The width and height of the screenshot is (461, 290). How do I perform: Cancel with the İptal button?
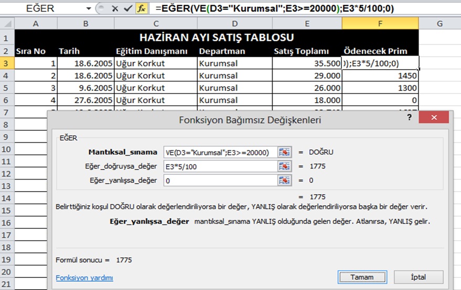coord(419,277)
